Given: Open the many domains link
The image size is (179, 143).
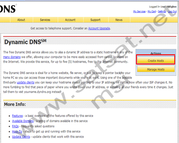Looking at the screenshot, I should (12, 57).
